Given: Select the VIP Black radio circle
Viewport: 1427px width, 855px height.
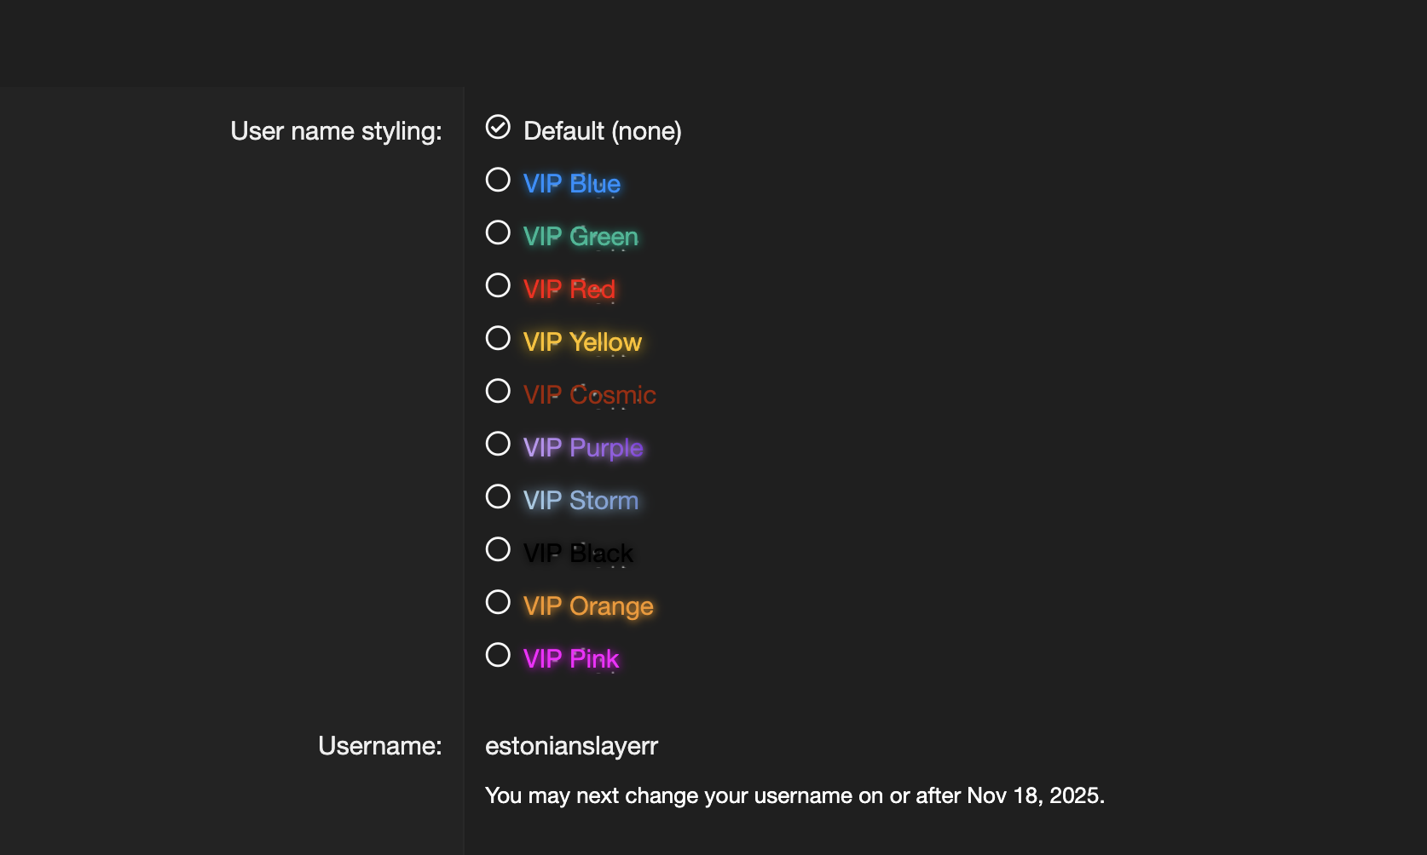Looking at the screenshot, I should 498,549.
